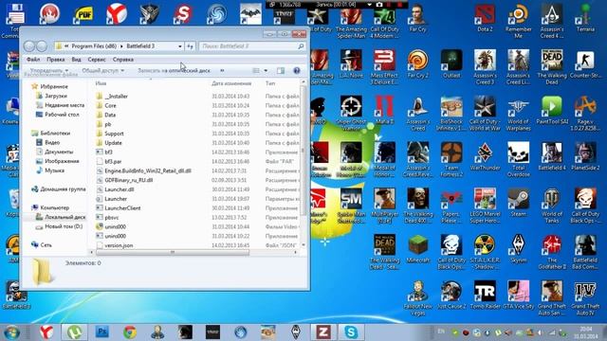This screenshot has height=341, width=607.
Task: Launch the GTA Vice City shortcut
Action: click(518, 295)
